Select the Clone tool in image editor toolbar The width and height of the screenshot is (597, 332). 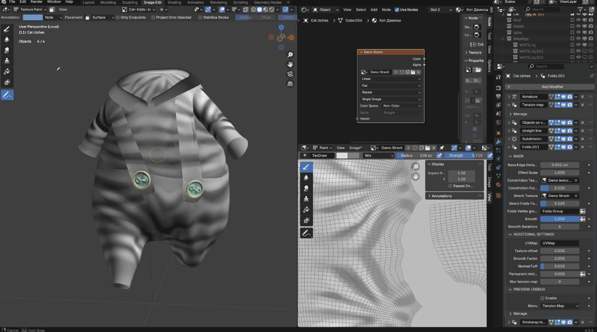pyautogui.click(x=306, y=199)
